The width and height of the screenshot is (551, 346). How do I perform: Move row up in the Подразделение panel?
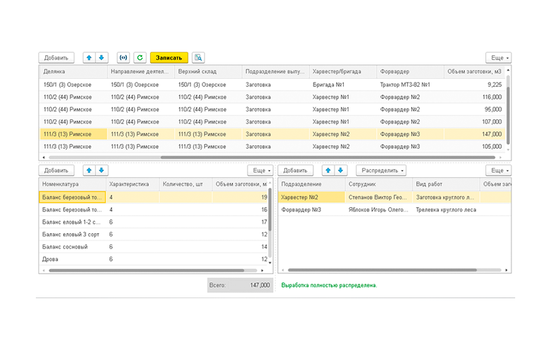pos(329,171)
